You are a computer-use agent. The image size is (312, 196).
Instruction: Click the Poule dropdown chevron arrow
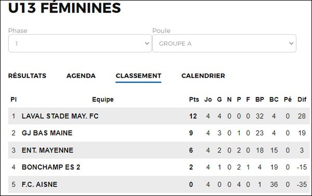(x=291, y=44)
